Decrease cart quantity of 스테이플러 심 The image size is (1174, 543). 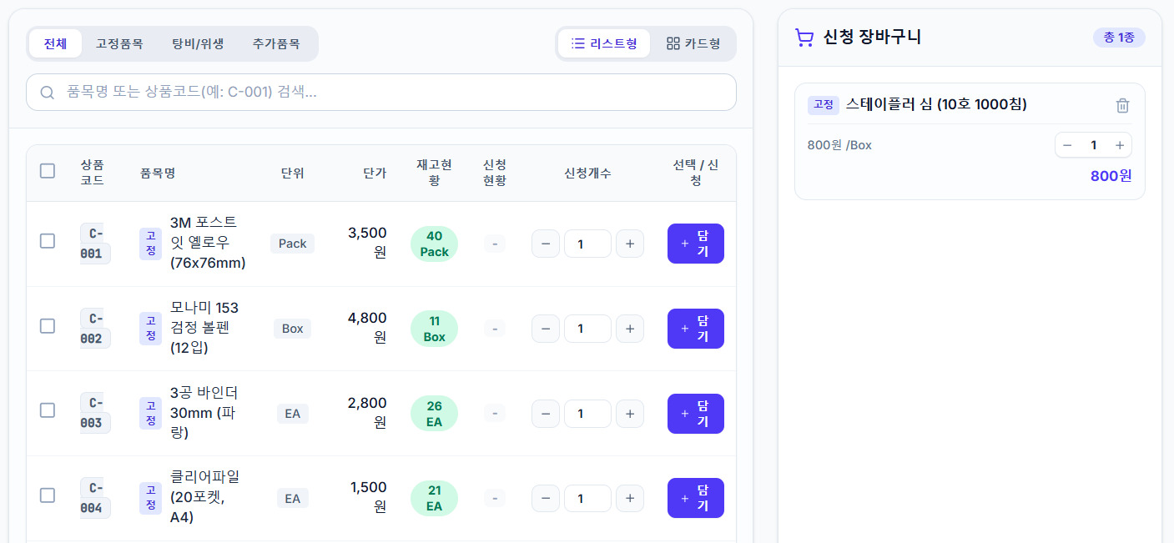pyautogui.click(x=1067, y=145)
